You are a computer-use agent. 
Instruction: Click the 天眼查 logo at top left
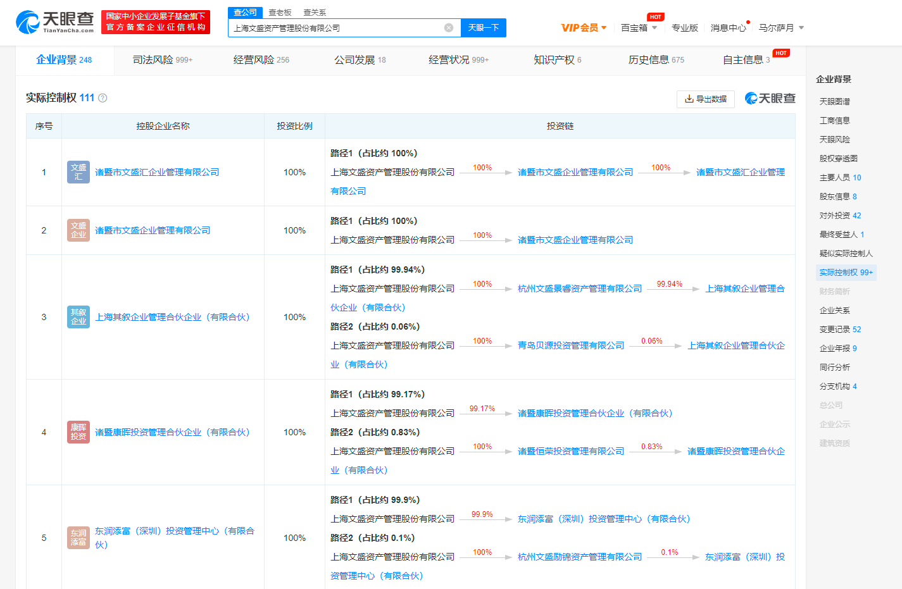[x=54, y=22]
